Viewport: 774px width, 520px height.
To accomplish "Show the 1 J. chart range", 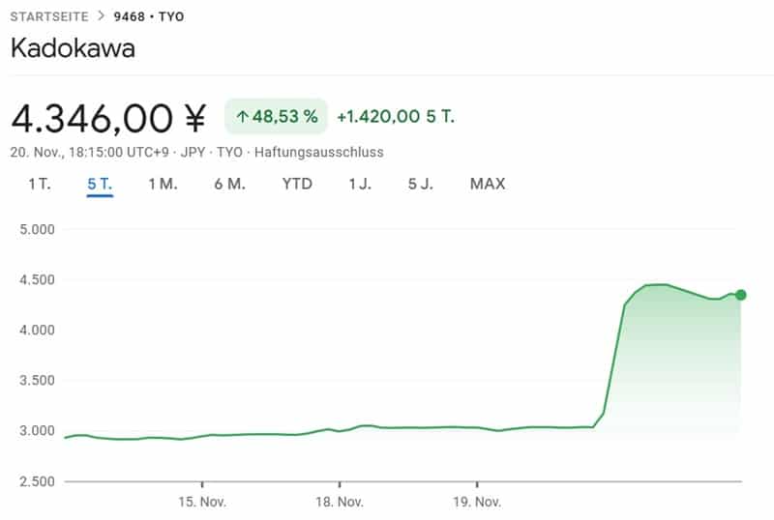I will [360, 184].
